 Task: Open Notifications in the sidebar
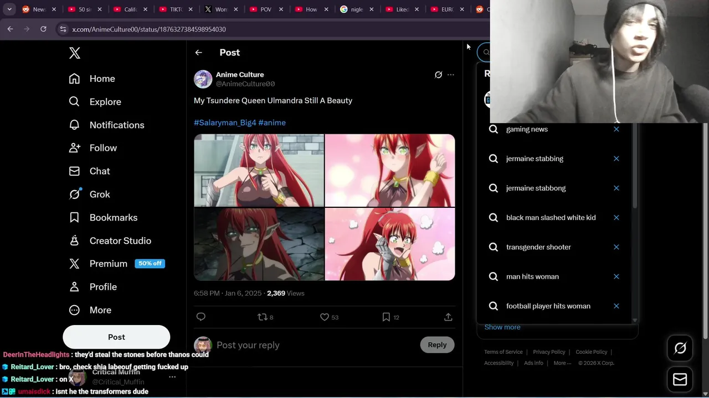[106, 125]
